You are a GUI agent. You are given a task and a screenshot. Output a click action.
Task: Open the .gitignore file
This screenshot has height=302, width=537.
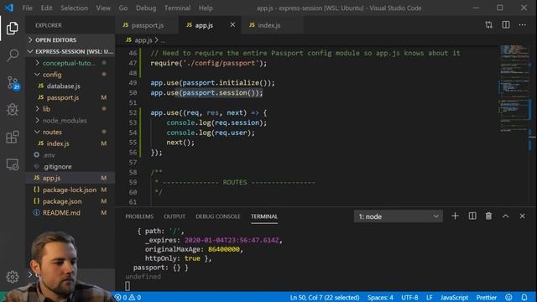tap(70, 166)
